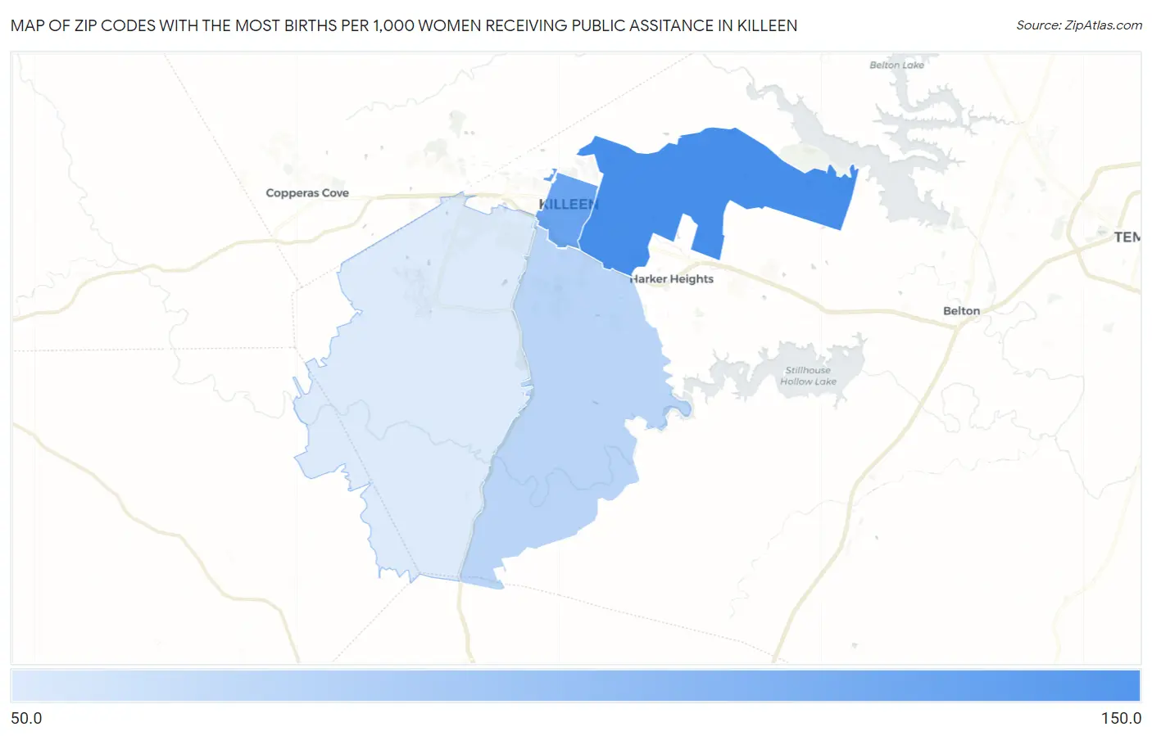This screenshot has width=1152, height=736.
Task: Click the Belton Lake label
Action: coord(896,65)
